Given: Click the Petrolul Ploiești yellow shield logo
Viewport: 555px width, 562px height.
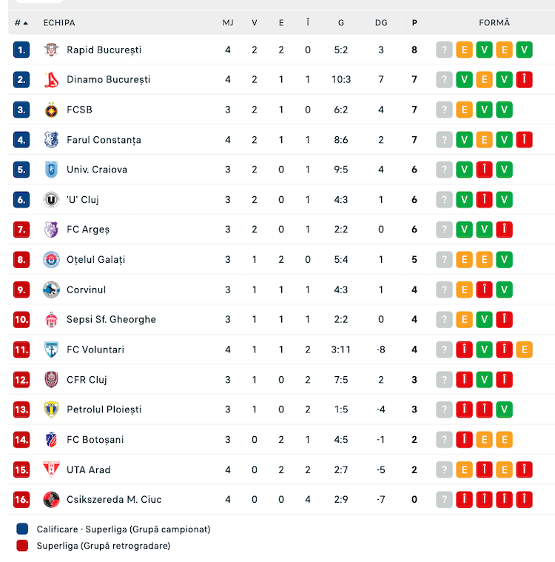Looking at the screenshot, I should [51, 409].
